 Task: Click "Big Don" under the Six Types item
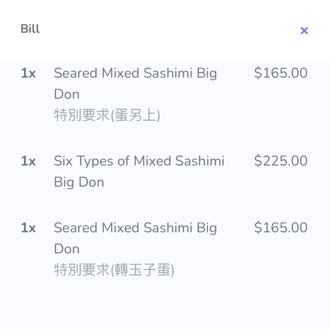[x=79, y=182]
